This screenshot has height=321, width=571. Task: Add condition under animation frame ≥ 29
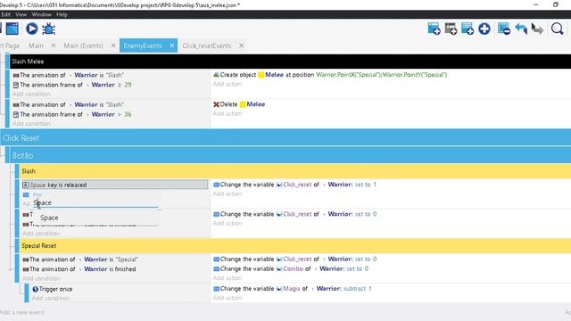(31, 94)
